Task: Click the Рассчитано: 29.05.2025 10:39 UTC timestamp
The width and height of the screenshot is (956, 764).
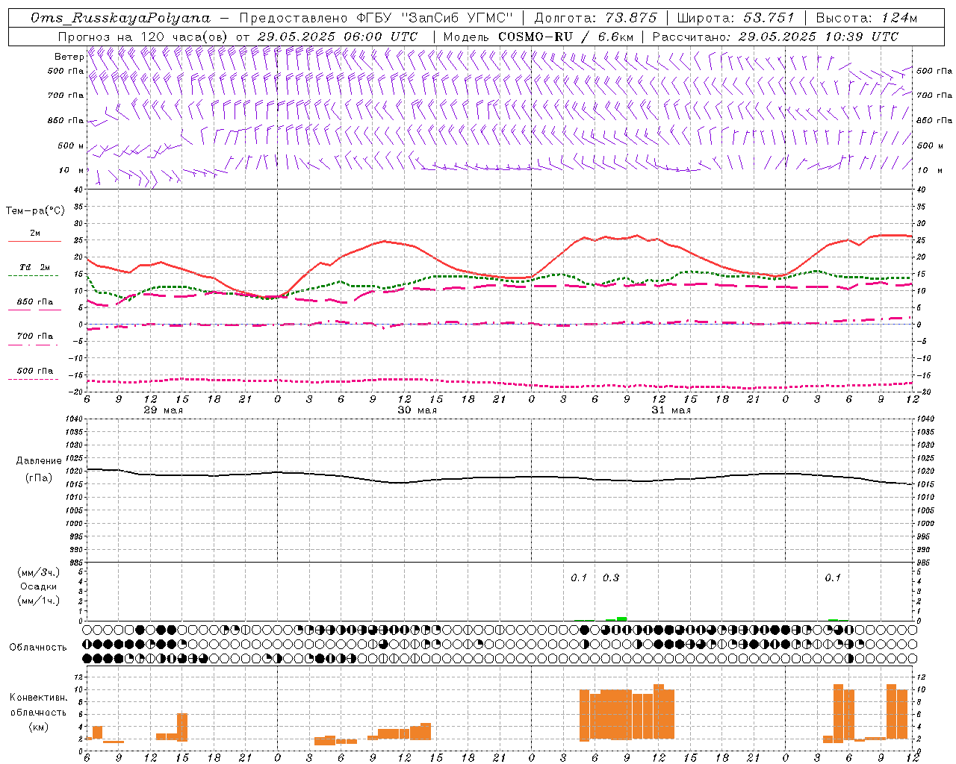Action: click(x=775, y=37)
